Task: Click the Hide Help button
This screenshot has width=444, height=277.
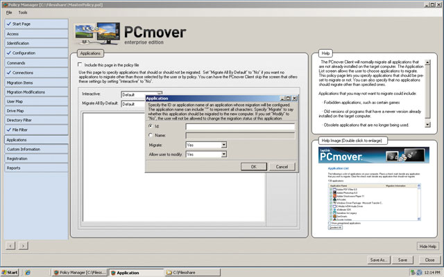Action: pyautogui.click(x=427, y=247)
